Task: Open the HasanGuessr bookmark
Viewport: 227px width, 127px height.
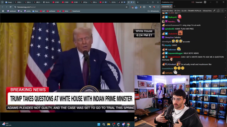Action: click(75, 11)
